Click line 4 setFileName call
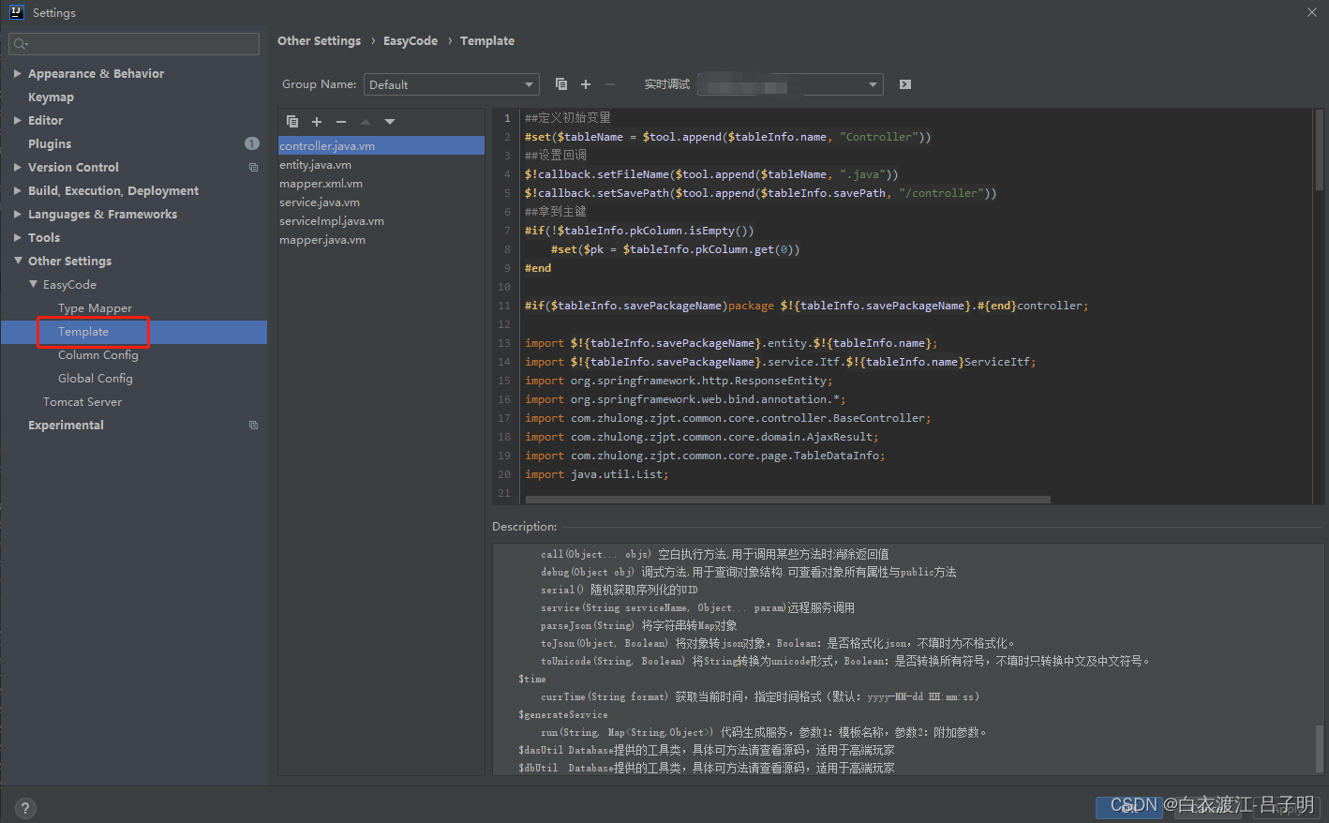1329x823 pixels. pyautogui.click(x=711, y=174)
